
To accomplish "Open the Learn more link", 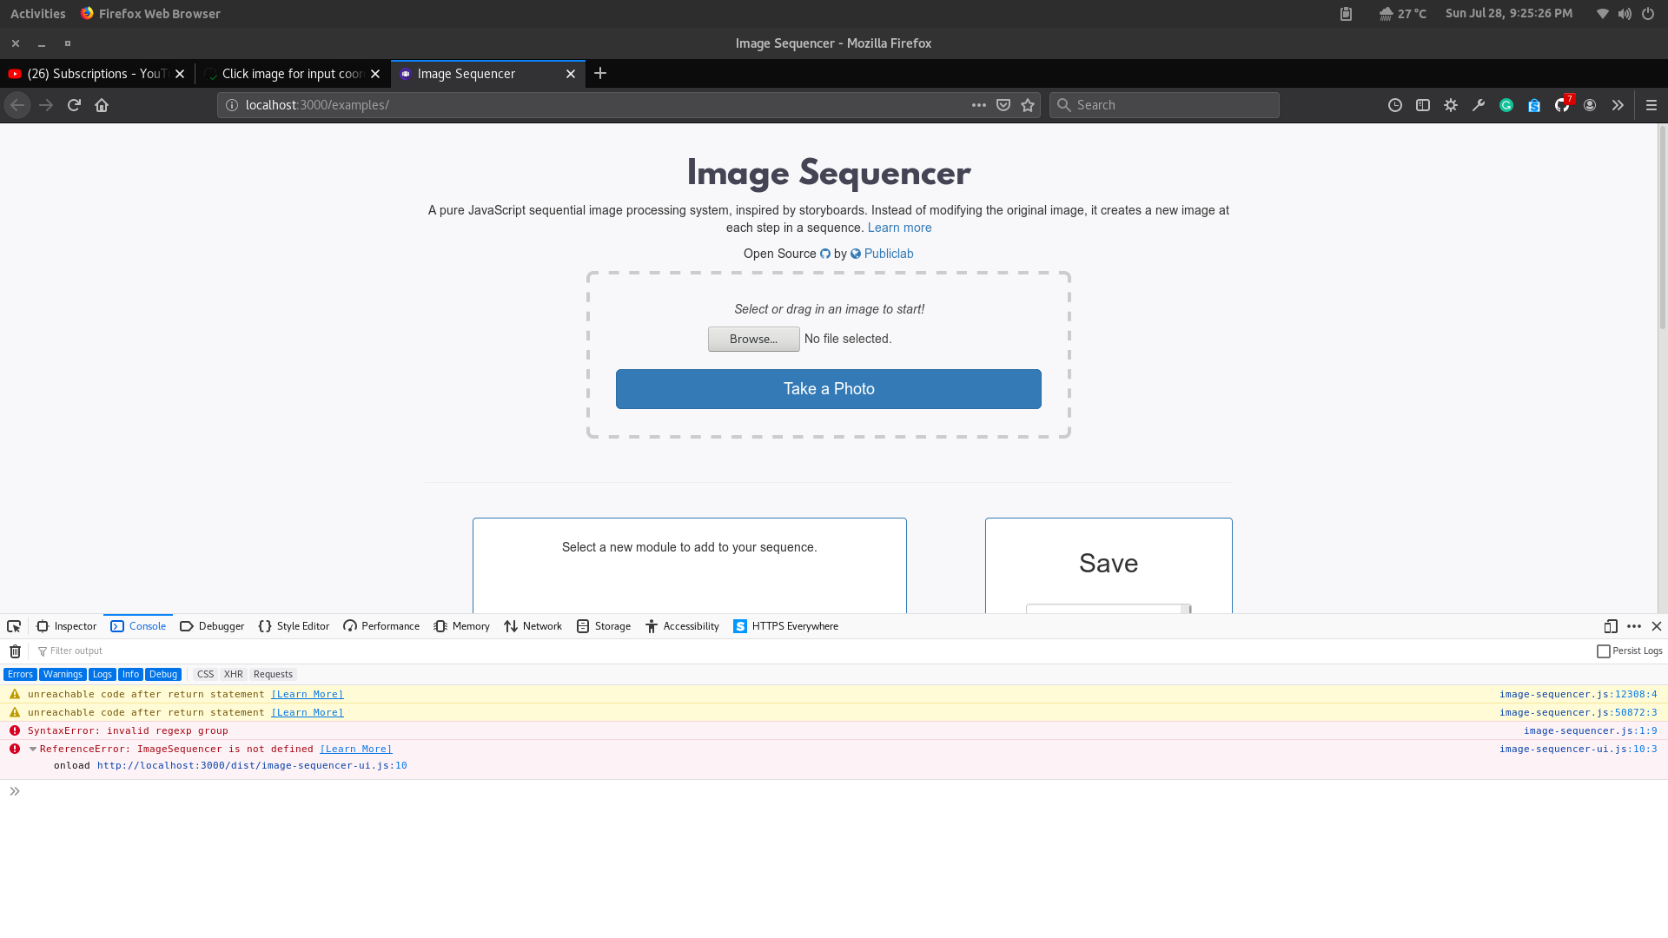I will tap(899, 228).
